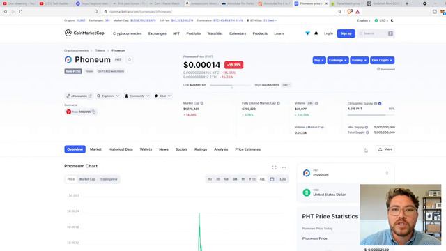Open the Exchange dropdown

pyautogui.click(x=338, y=61)
